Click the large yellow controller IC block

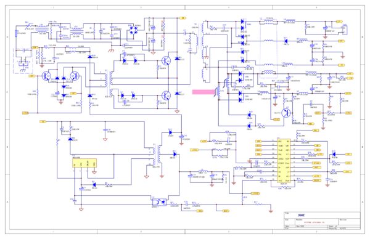click(x=284, y=161)
